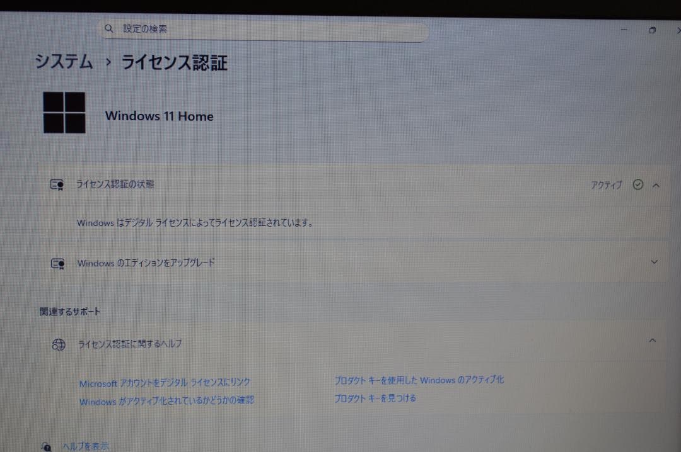Navigate back to システム via breadcrumb
Viewport: 681px width, 452px height.
(64, 62)
